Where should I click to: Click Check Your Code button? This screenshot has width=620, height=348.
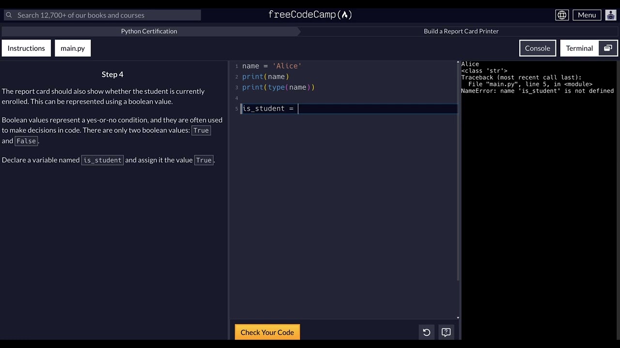(267, 332)
